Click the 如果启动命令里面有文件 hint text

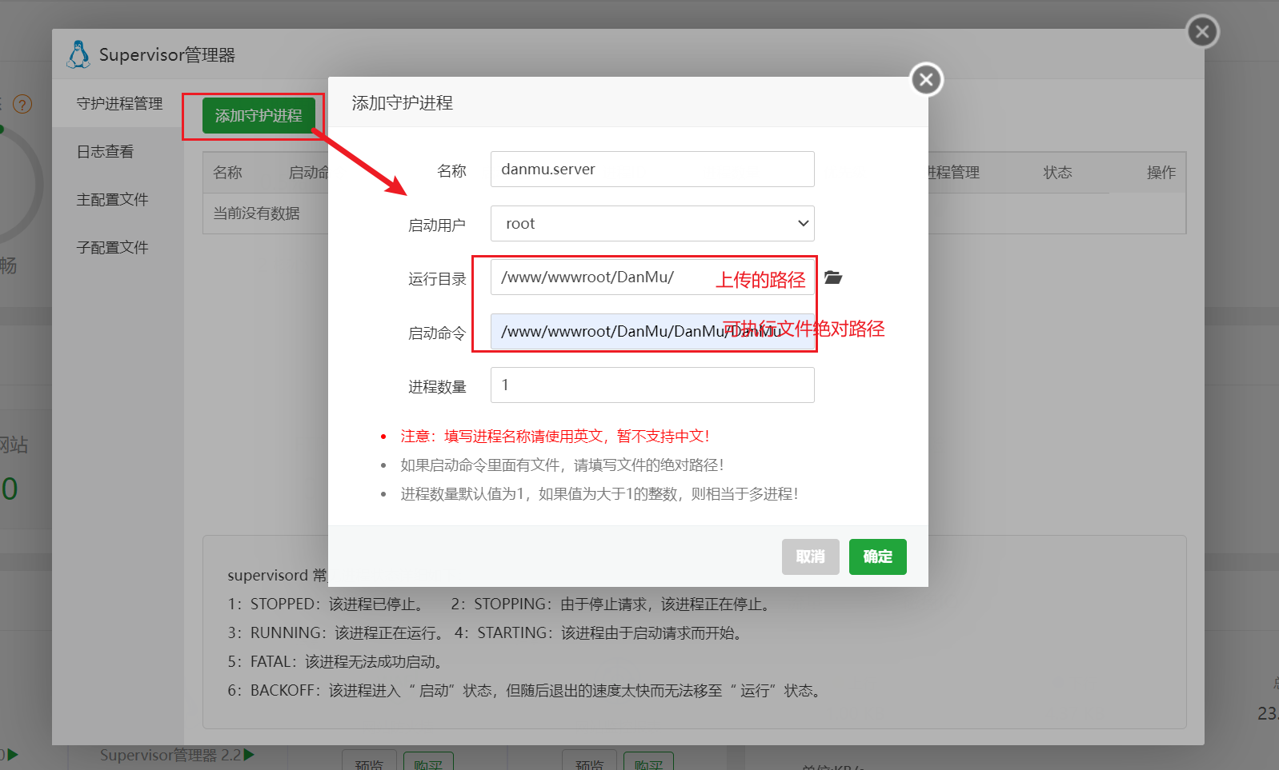coord(562,465)
